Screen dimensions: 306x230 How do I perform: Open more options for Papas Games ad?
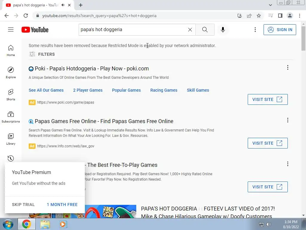[x=288, y=120]
